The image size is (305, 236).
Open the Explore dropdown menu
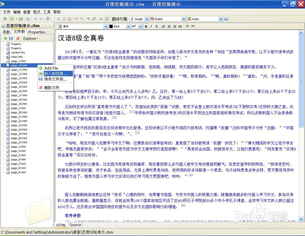pyautogui.click(x=30, y=38)
